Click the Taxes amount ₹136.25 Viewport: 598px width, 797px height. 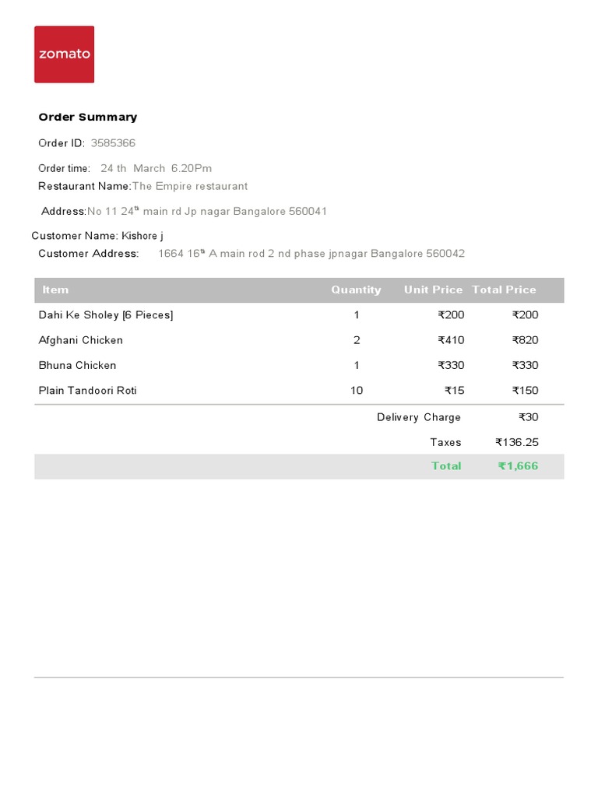tap(517, 442)
